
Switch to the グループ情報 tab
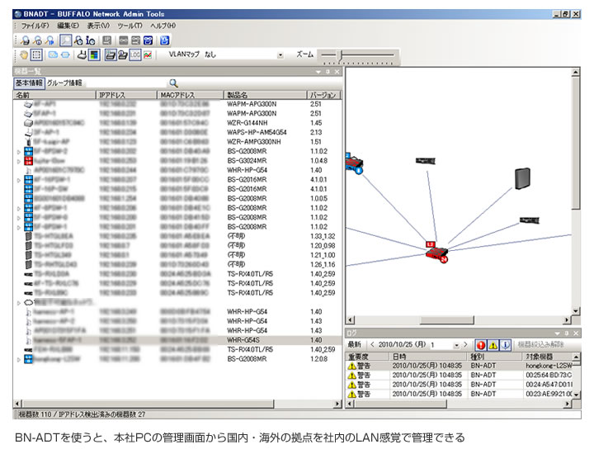click(64, 83)
